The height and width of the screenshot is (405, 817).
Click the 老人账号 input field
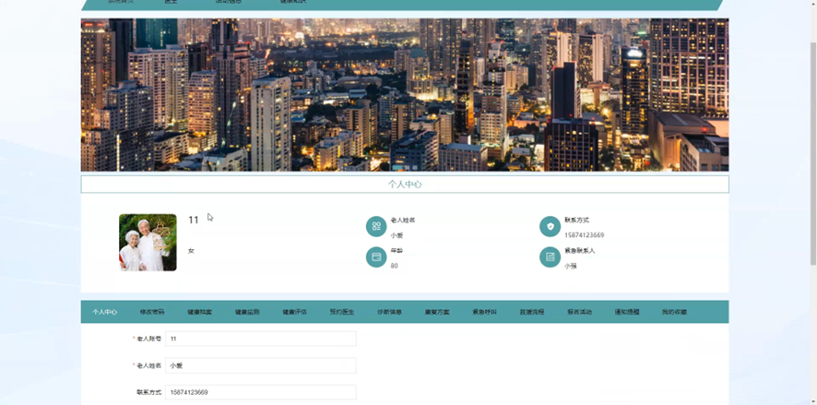[x=261, y=339]
